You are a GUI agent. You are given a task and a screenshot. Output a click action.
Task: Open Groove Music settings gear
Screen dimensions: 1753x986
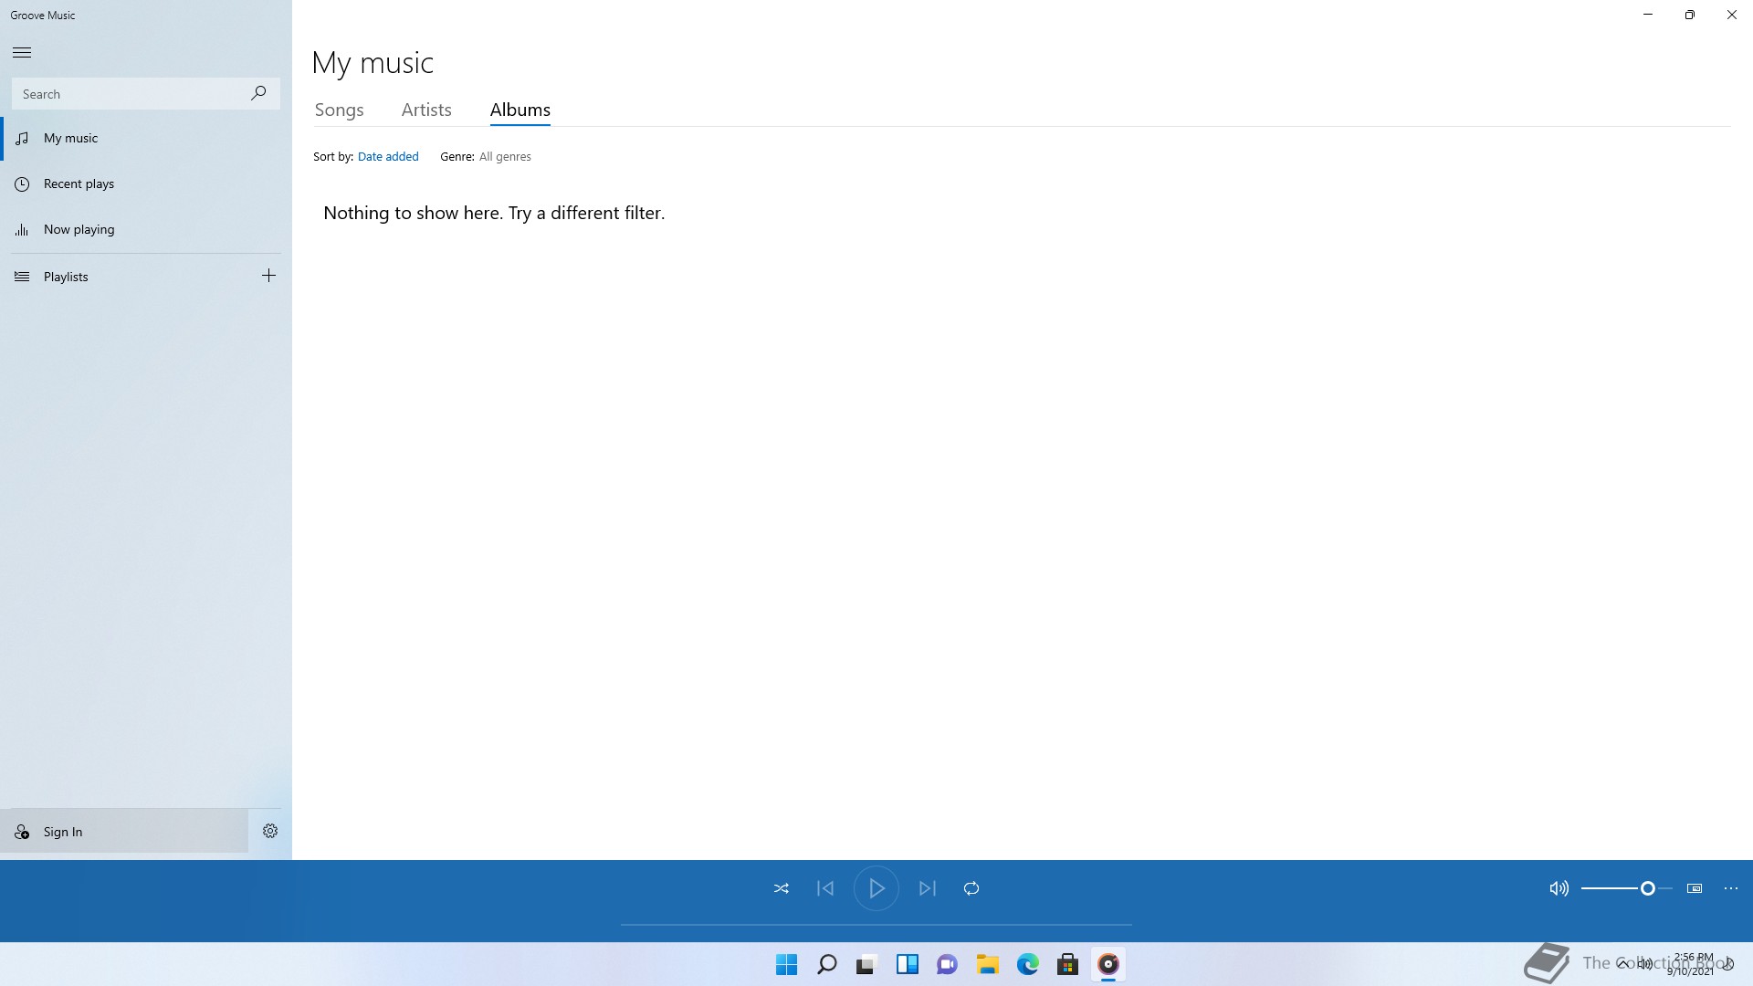click(x=270, y=831)
